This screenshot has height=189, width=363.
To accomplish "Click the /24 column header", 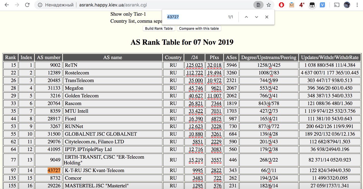I will pyautogui.click(x=195, y=57).
